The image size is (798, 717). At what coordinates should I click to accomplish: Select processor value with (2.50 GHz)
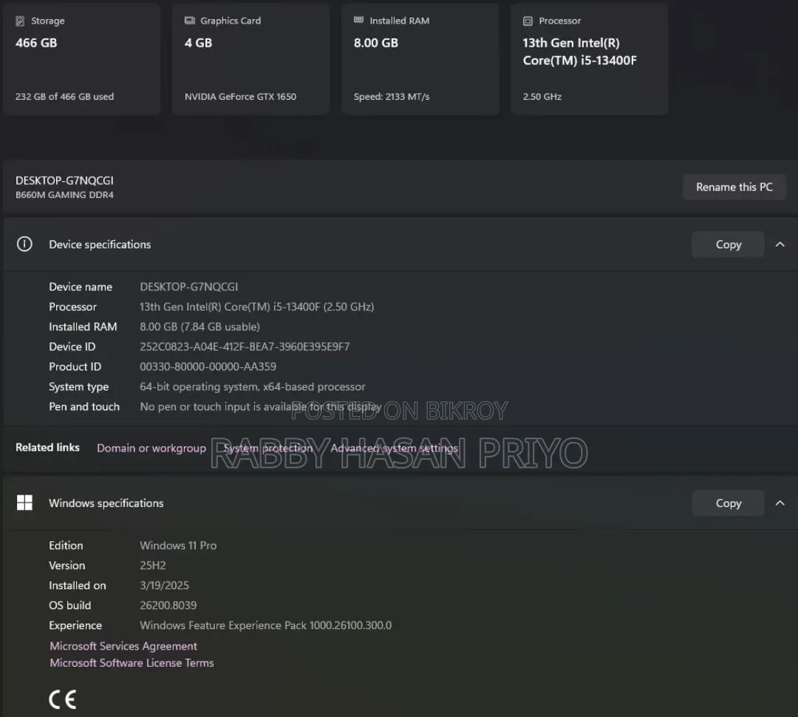[257, 307]
